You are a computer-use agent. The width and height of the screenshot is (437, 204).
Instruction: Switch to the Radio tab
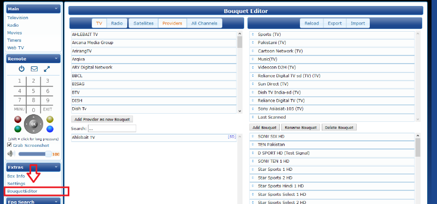click(117, 23)
